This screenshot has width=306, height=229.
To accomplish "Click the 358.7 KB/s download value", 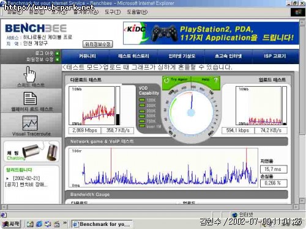I will coord(118,131).
